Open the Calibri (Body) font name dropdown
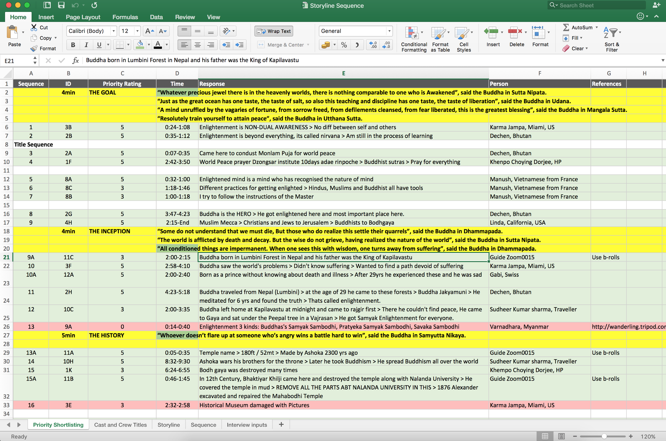Viewport: 666px width, 441px height. (x=113, y=31)
